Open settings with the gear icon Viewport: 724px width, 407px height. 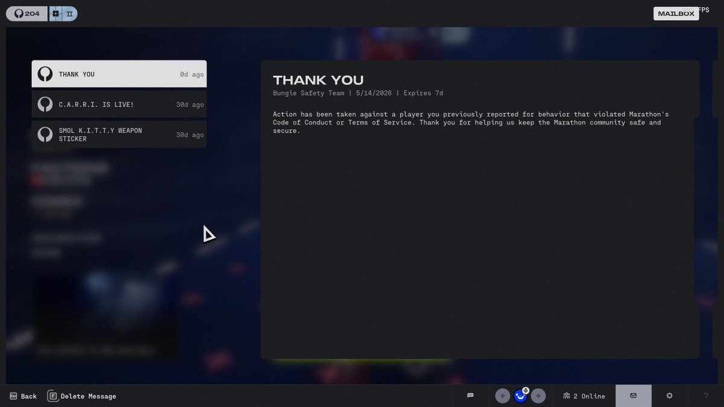point(669,396)
